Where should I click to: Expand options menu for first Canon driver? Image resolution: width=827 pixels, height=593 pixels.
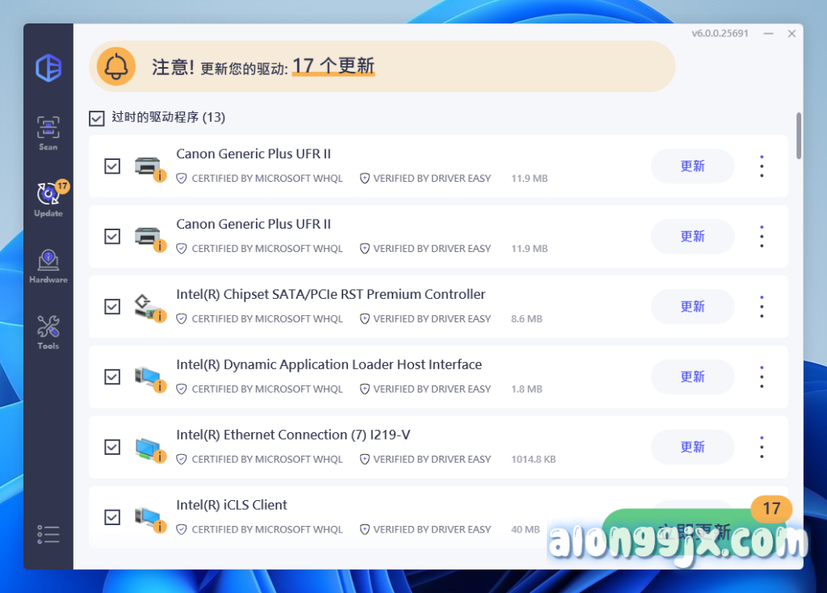tap(762, 166)
